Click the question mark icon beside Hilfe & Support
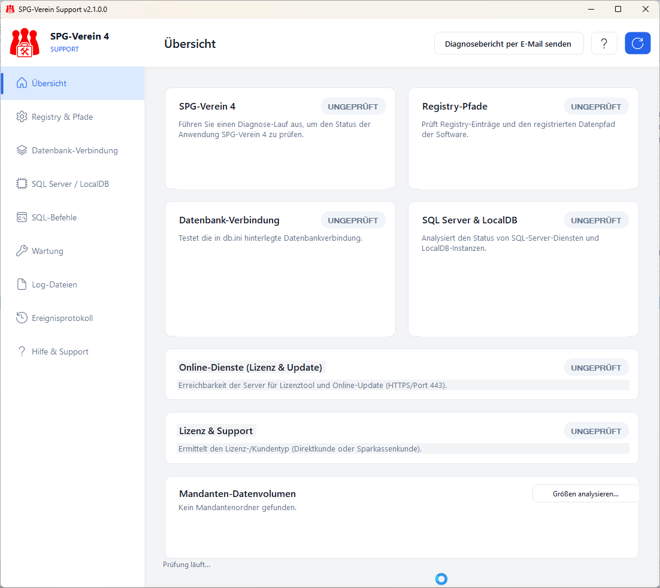The width and height of the screenshot is (660, 588). coord(22,351)
